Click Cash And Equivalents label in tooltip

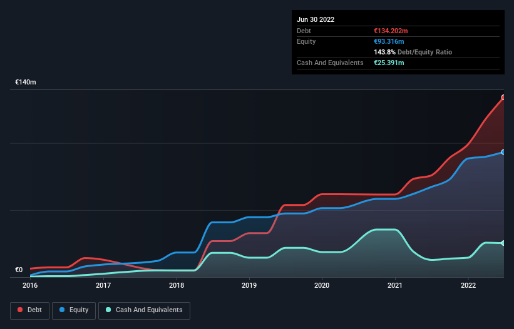coord(330,63)
